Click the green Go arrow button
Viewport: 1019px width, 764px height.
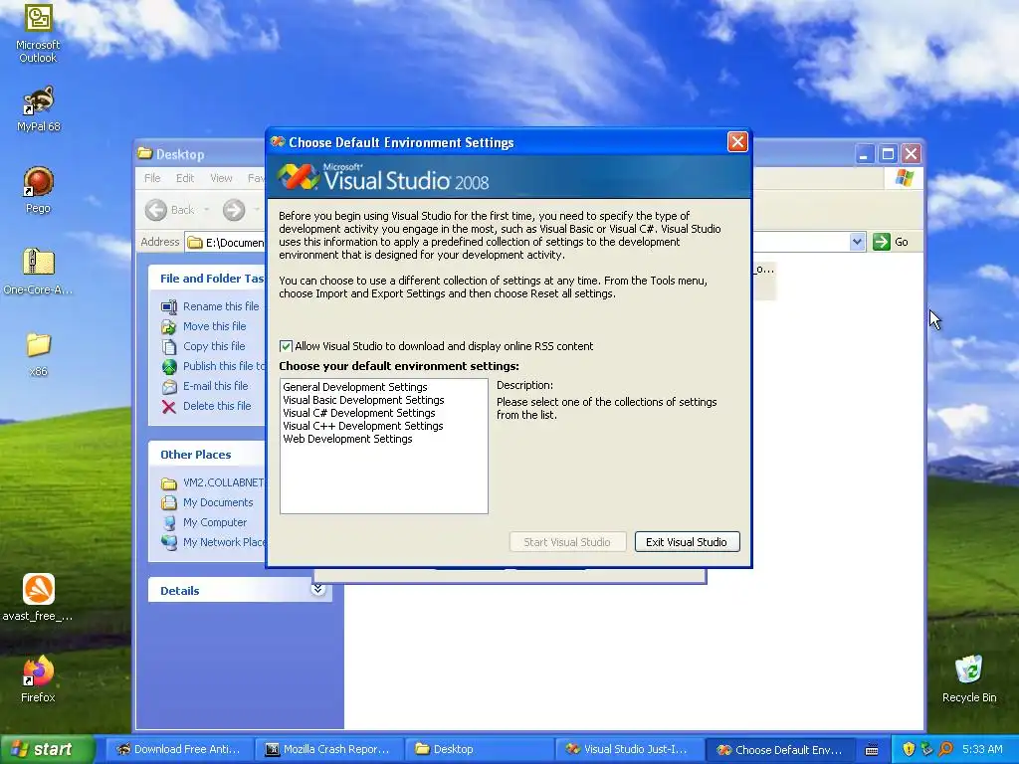[x=882, y=242]
